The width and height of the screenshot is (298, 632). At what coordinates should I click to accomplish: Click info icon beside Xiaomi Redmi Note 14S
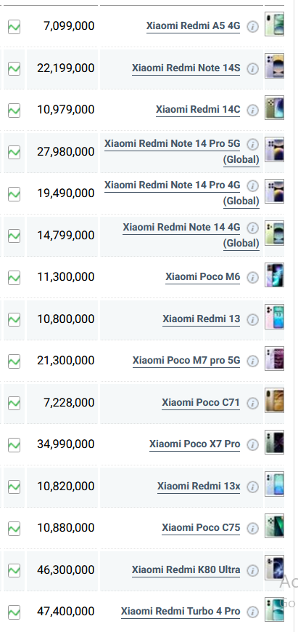[x=252, y=68]
